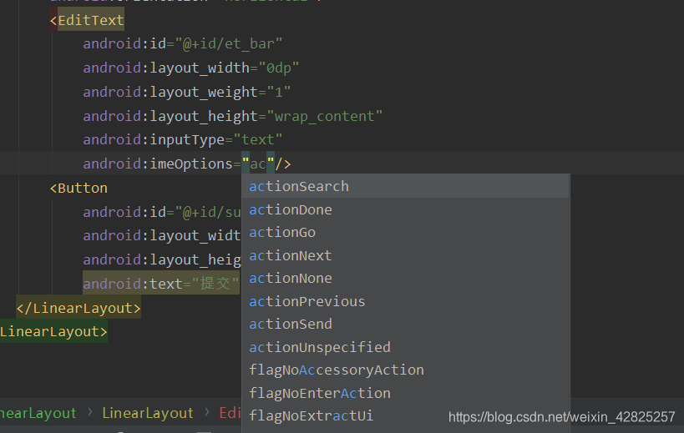Click the android:text="提交" attribute
684x433 pixels.
161,284
